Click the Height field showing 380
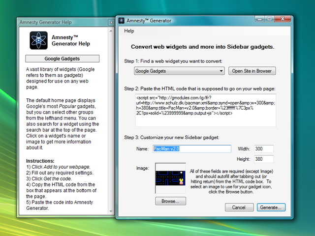The height and width of the screenshot is (236, 315). click(x=264, y=159)
